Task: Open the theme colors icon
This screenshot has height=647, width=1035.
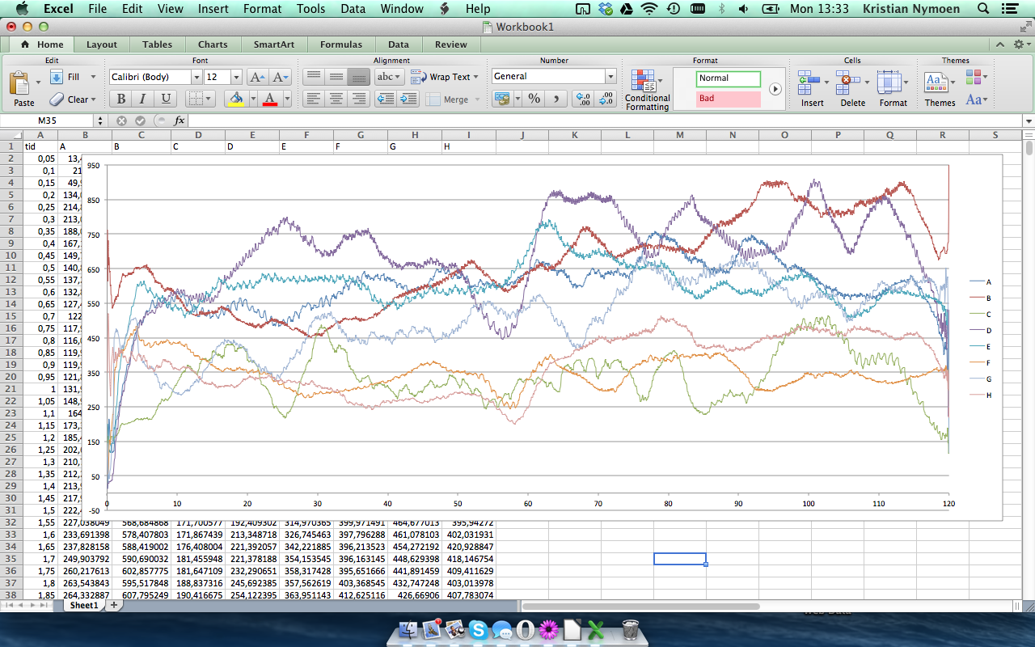Action: (973, 77)
